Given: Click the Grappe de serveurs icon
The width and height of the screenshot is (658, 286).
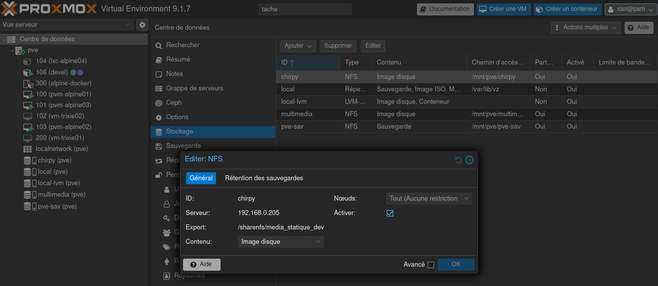Looking at the screenshot, I should (x=159, y=88).
